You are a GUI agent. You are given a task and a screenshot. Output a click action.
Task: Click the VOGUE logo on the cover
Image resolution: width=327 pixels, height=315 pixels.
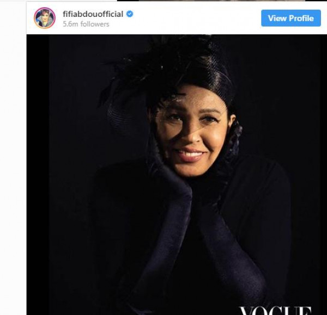[x=275, y=310]
